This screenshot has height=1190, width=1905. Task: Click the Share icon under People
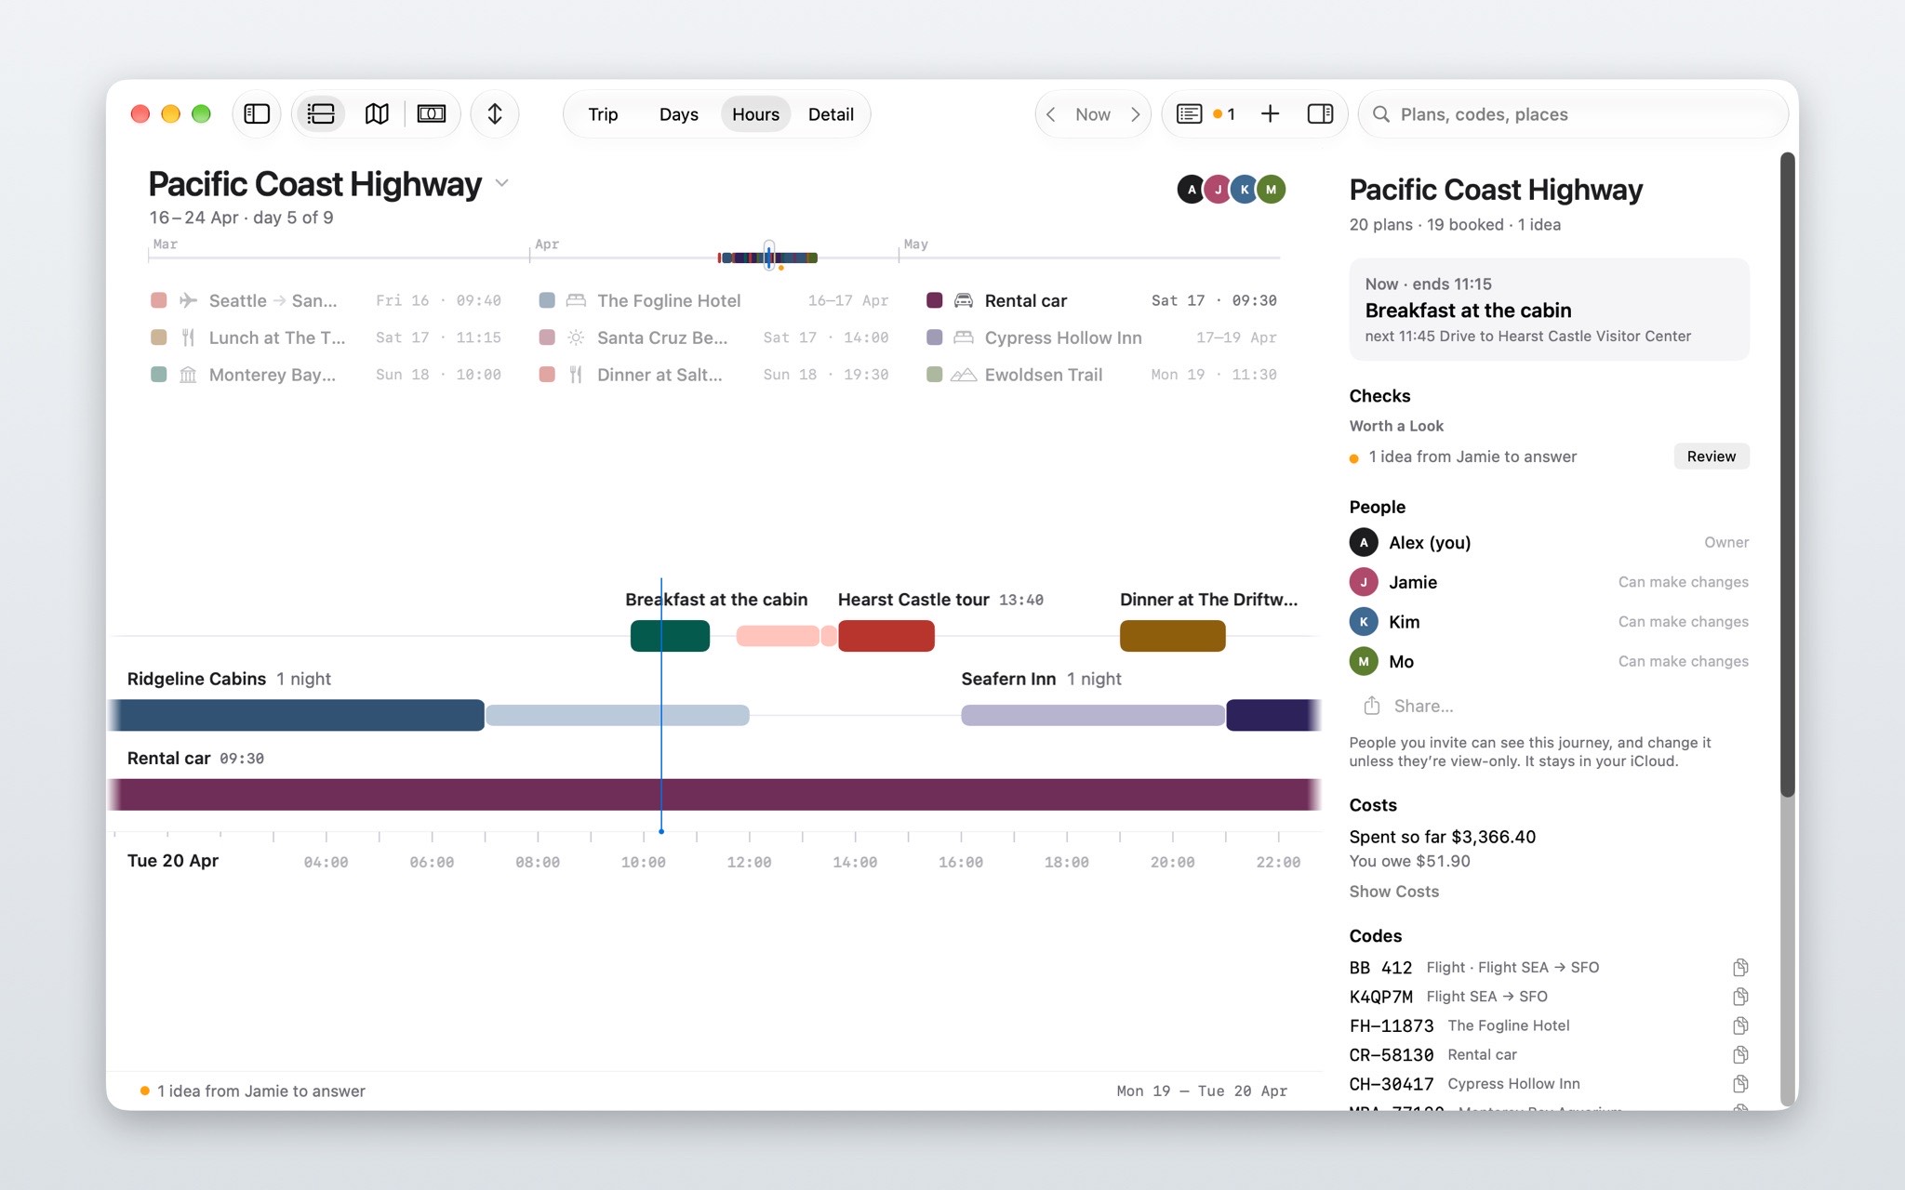(1371, 706)
